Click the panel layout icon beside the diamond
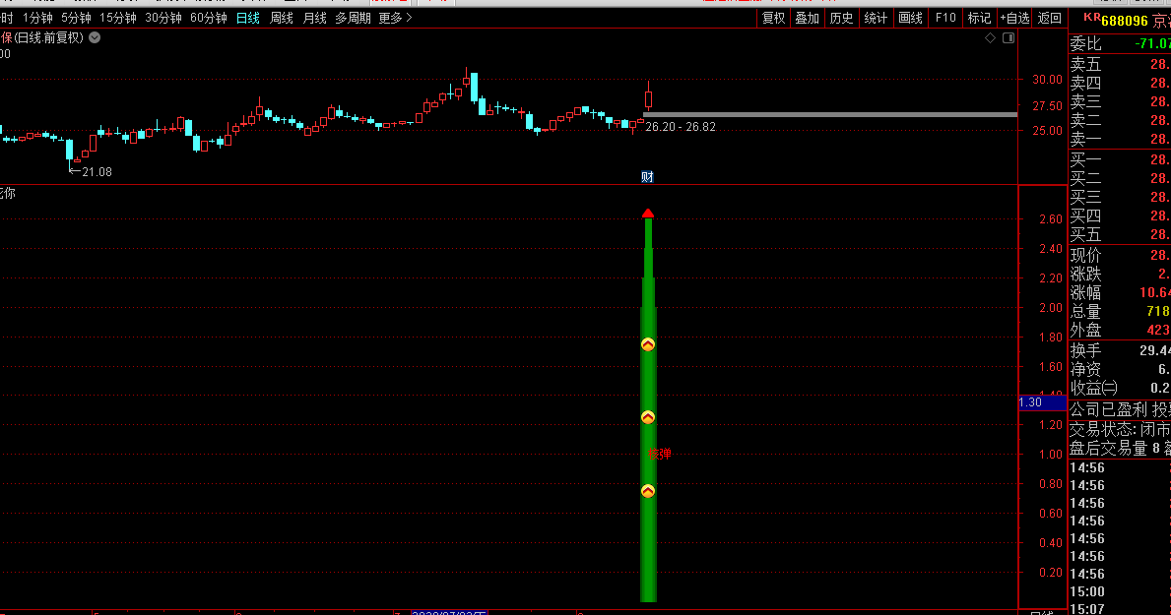The width and height of the screenshot is (1171, 615). click(x=1007, y=38)
